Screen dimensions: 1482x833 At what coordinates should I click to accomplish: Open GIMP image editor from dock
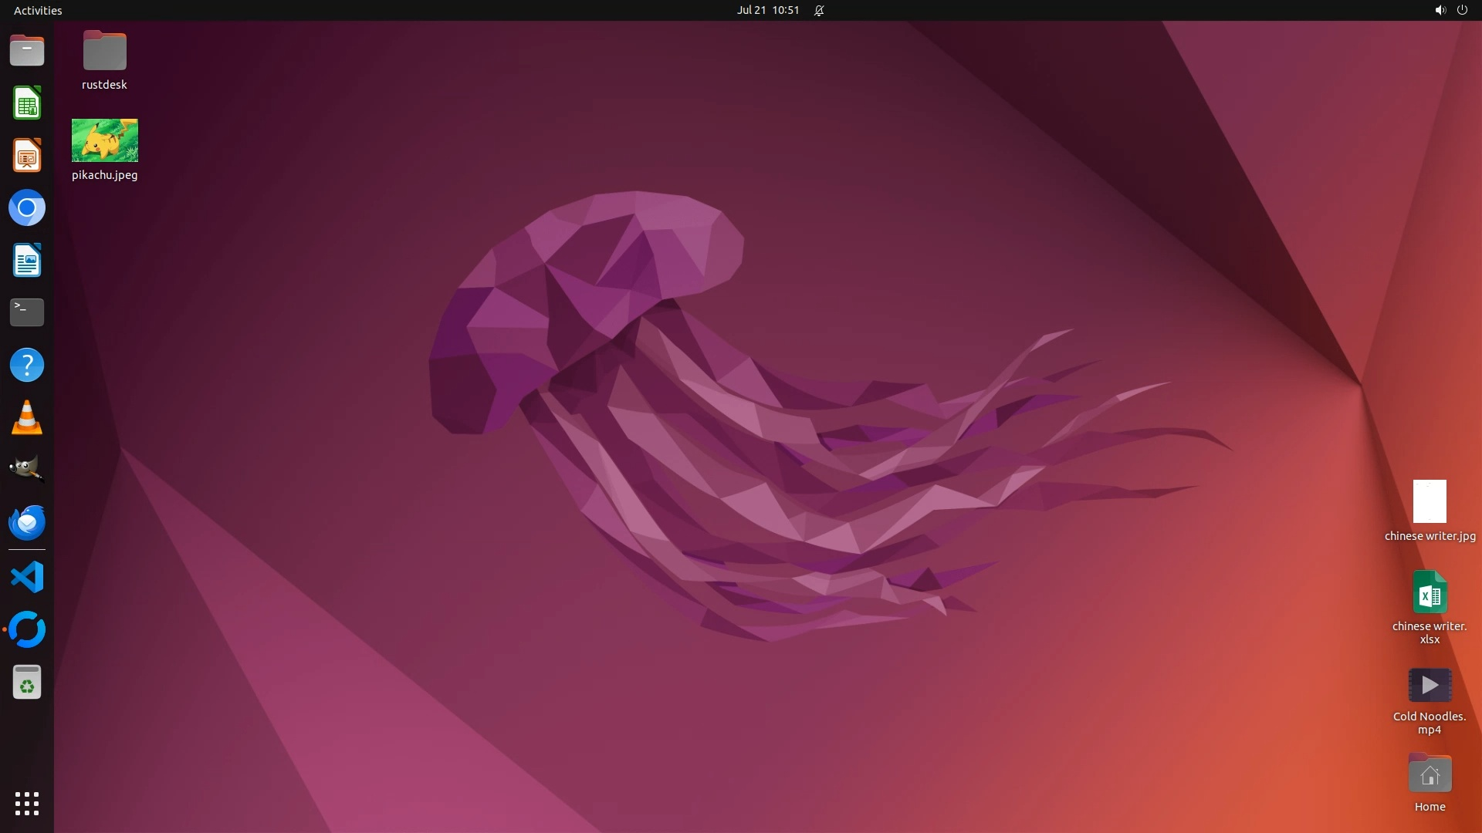click(27, 469)
